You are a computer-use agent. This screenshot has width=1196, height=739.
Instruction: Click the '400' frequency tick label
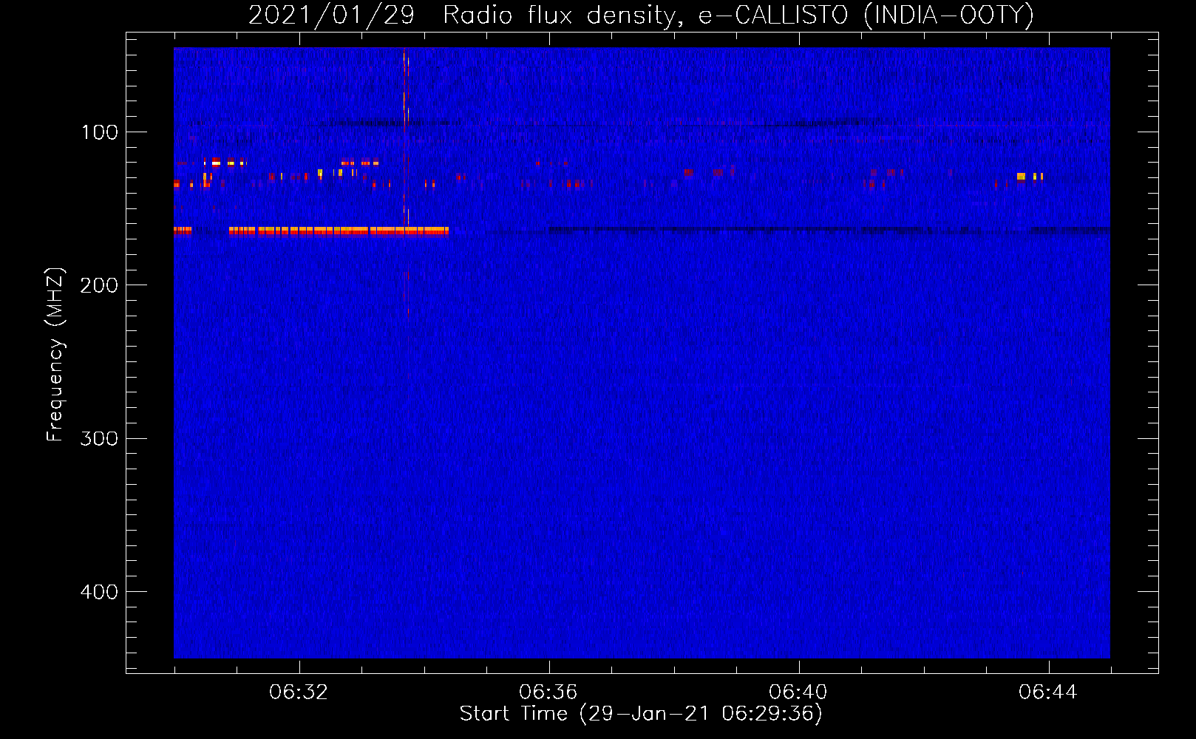click(100, 592)
